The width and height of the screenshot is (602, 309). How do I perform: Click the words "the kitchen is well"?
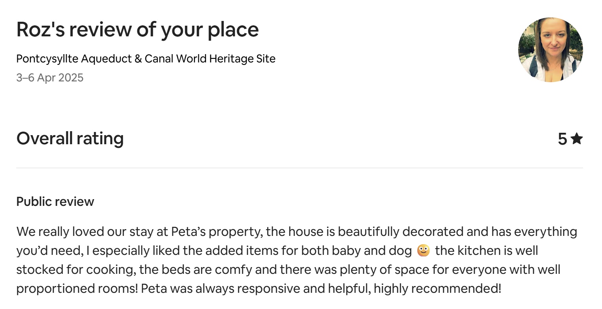pyautogui.click(x=487, y=251)
